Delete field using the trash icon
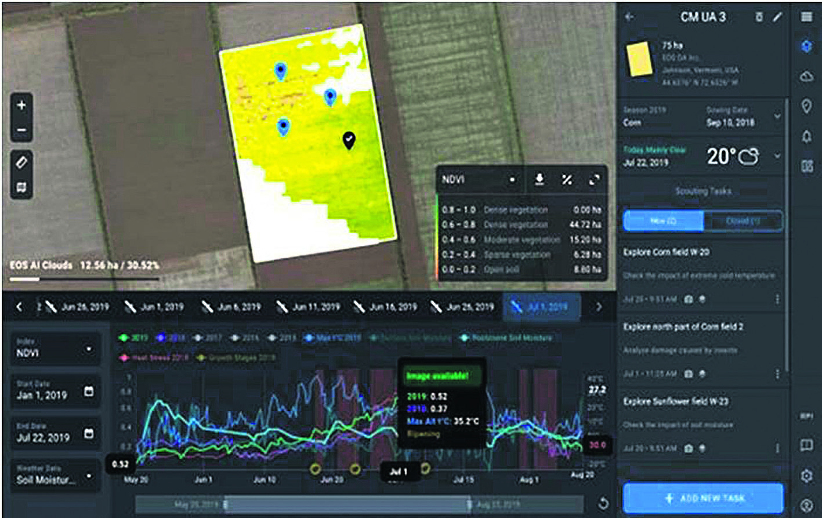 coord(759,17)
